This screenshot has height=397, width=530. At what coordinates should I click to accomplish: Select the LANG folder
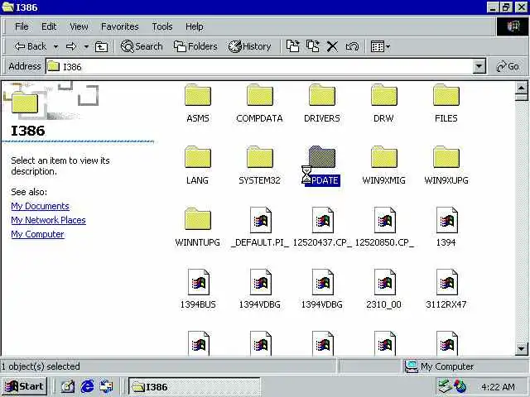pos(198,165)
